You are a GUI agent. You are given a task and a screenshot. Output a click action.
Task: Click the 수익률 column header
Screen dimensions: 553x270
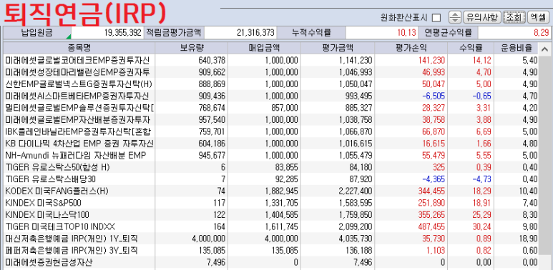coord(471,48)
